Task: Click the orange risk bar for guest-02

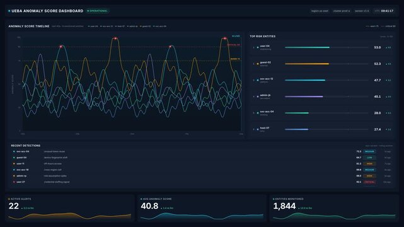Action: [307, 64]
